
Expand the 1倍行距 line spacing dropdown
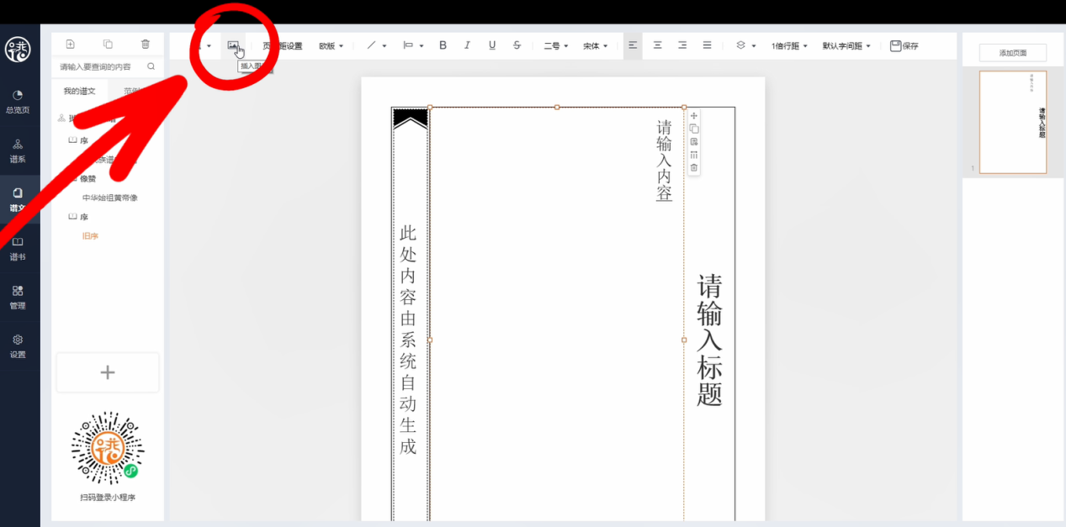[x=789, y=46]
